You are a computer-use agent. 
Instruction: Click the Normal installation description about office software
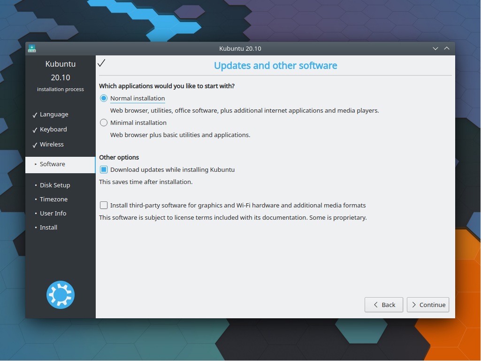(244, 110)
